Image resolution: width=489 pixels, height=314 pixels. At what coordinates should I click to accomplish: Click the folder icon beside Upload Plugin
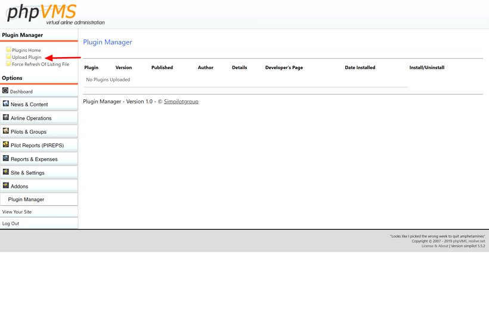(8, 56)
